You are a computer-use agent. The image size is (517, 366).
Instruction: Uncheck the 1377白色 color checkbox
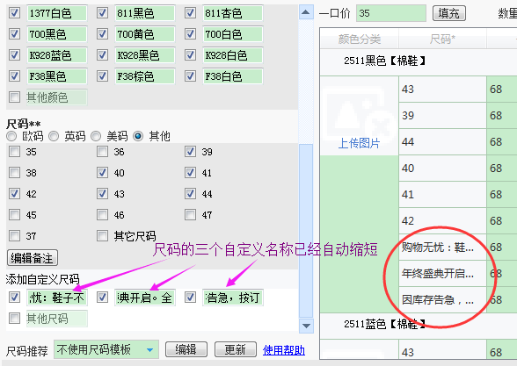click(x=14, y=13)
